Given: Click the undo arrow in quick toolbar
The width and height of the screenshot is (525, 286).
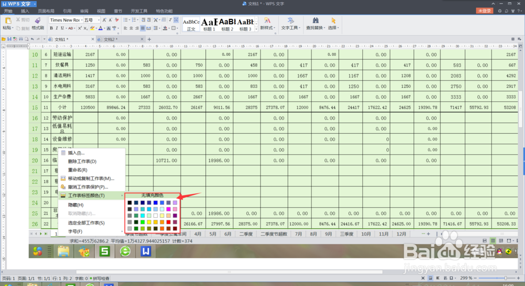Looking at the screenshot, I should 32,39.
